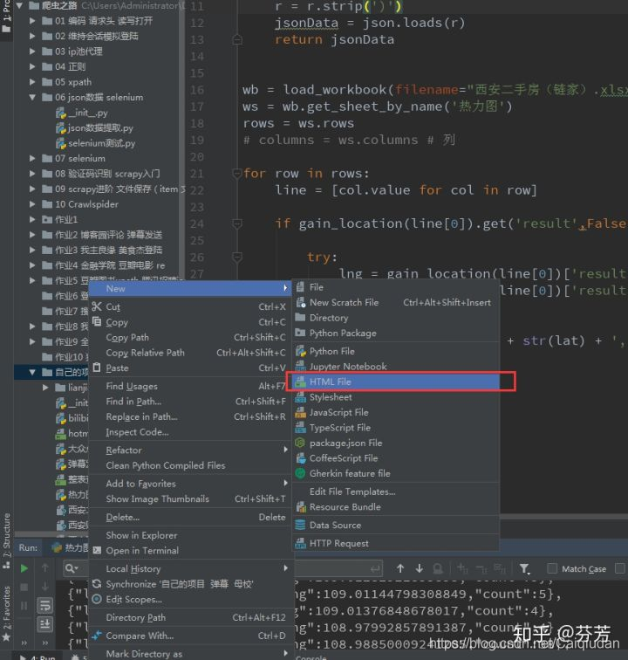This screenshot has width=628, height=660.
Task: Select HTML File in New submenu
Action: coord(396,382)
